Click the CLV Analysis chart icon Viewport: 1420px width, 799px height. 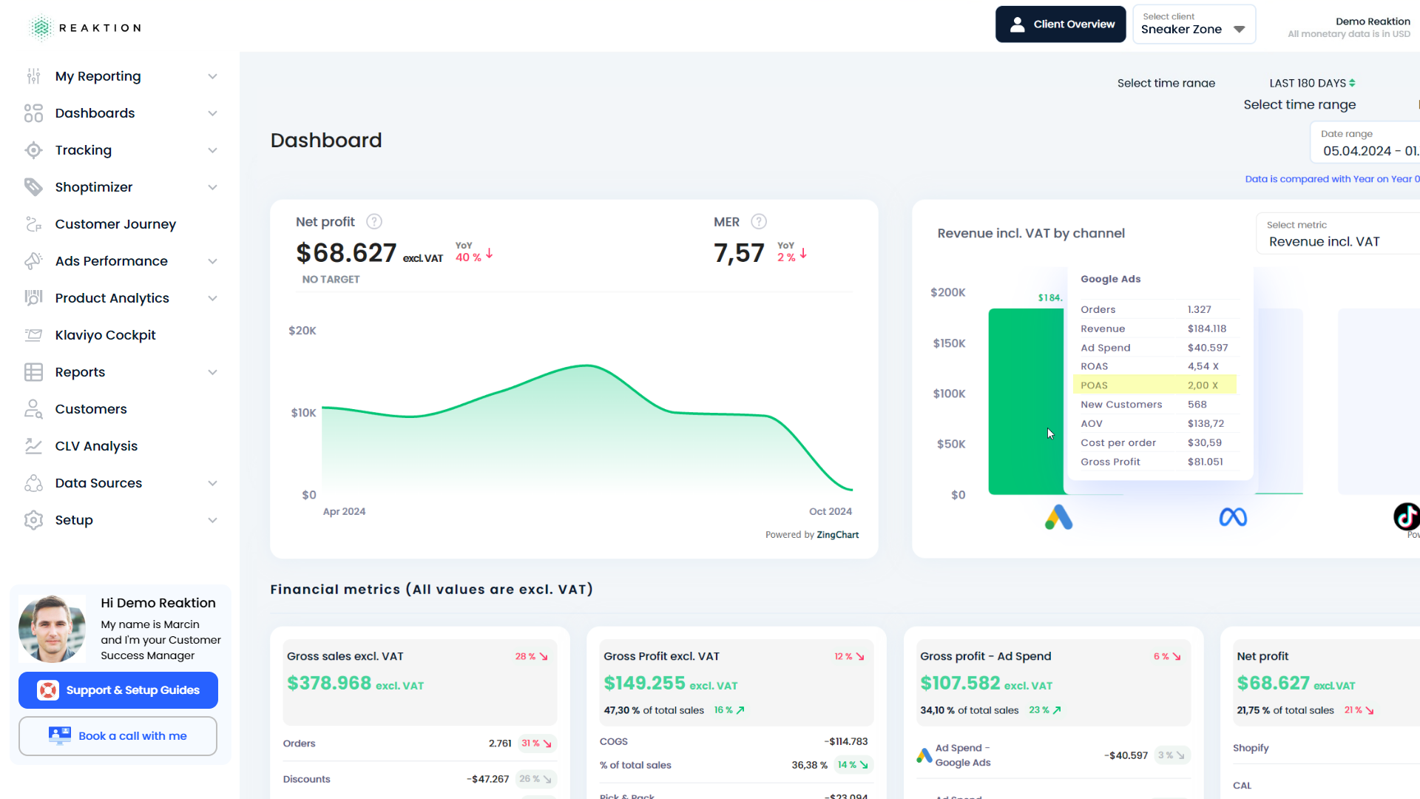pos(33,445)
